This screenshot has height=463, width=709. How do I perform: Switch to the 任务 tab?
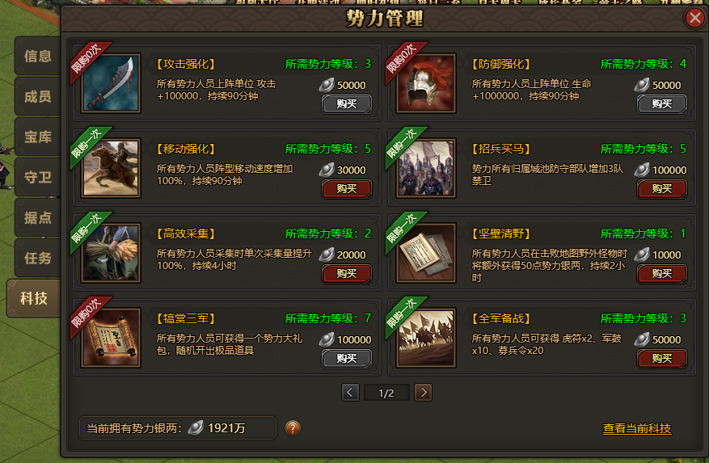(38, 258)
